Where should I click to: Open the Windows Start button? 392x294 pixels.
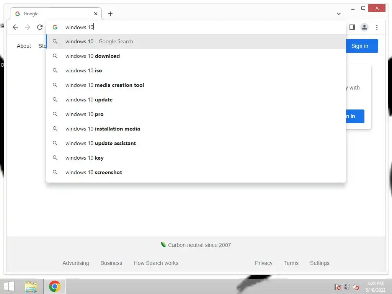9,286
